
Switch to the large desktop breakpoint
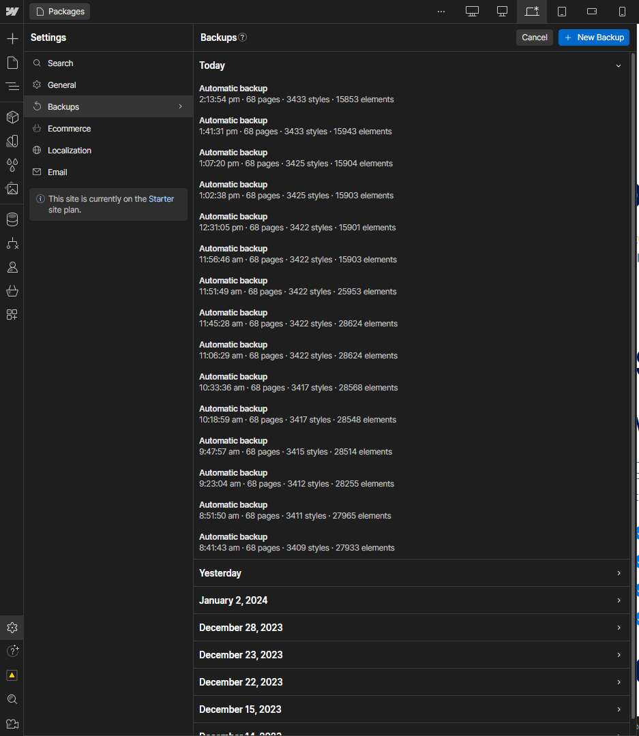472,12
